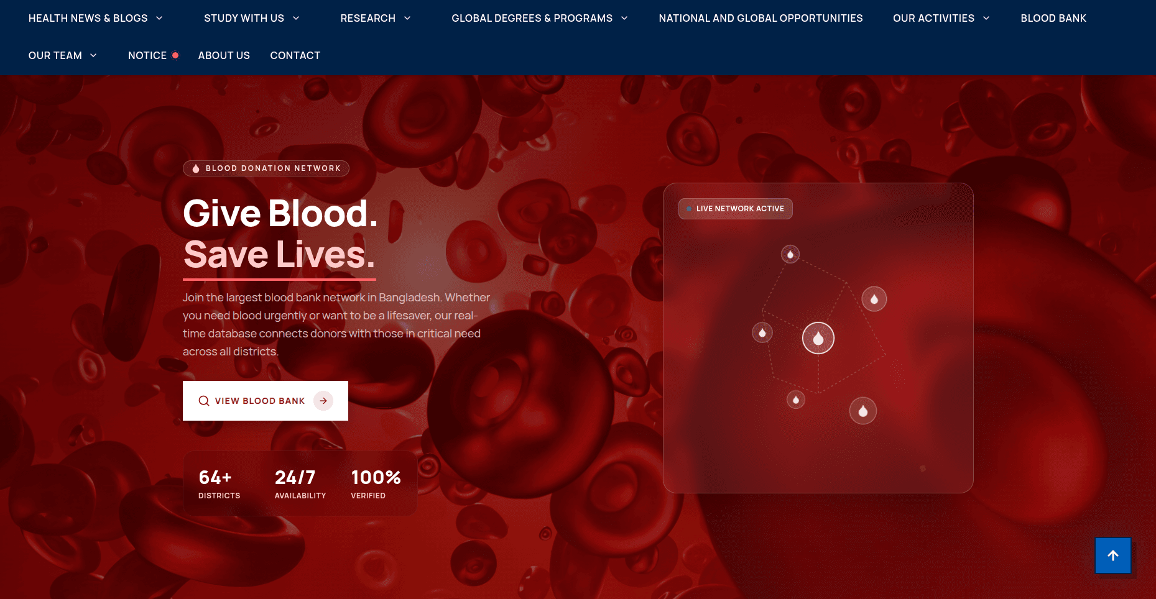
Task: Click the left blood drop node in network graphic
Action: [x=762, y=332]
